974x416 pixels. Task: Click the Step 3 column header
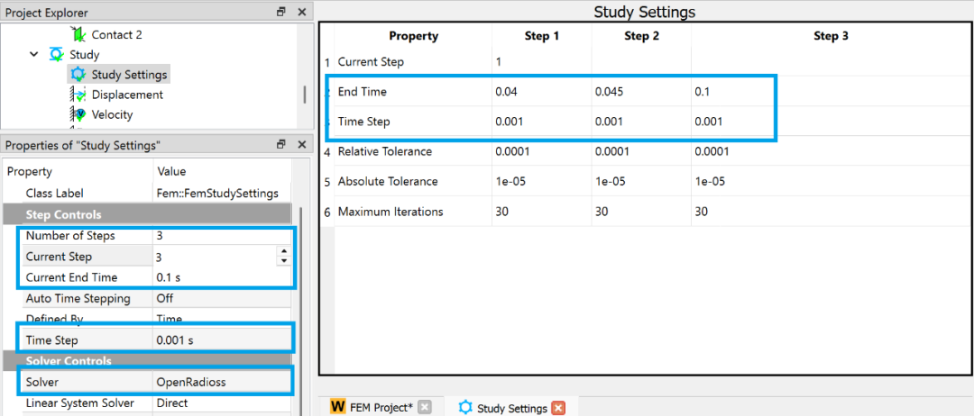[x=832, y=36]
